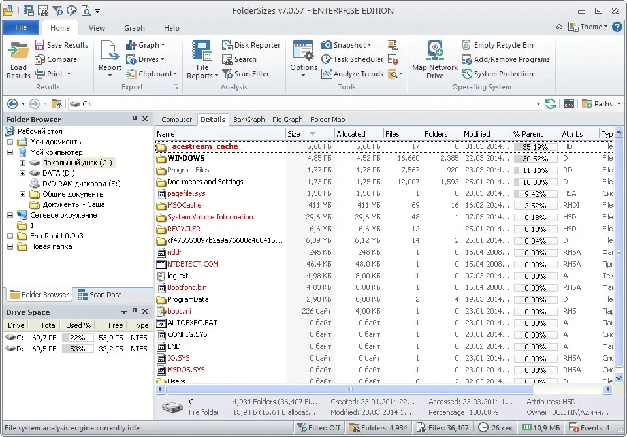Go up one folder level icon

coord(57,104)
